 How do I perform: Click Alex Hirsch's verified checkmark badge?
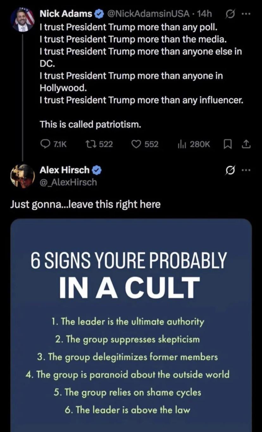tap(97, 171)
